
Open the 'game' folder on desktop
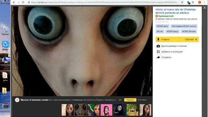[5, 77]
